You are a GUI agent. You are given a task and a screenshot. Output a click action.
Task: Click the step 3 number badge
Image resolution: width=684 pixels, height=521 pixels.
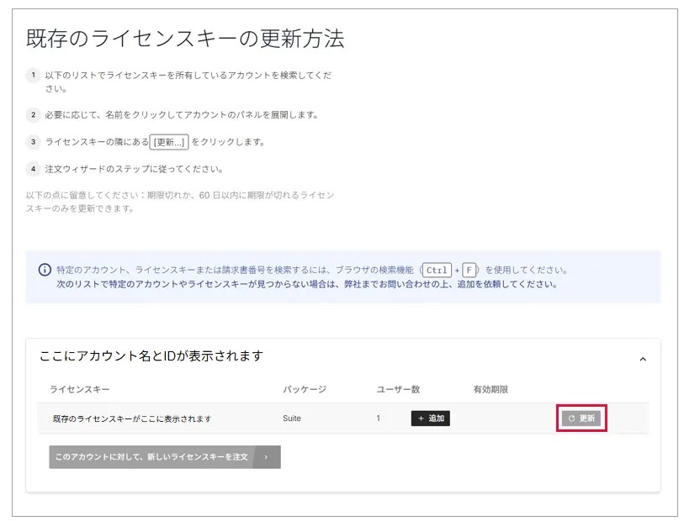(x=33, y=141)
